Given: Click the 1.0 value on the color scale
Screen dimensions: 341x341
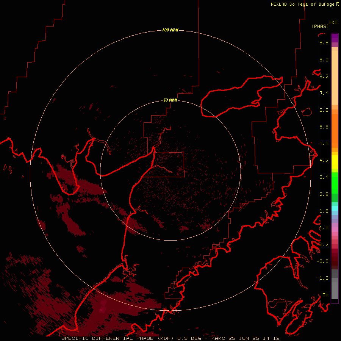Looking at the screenshot, I should 324,228.
